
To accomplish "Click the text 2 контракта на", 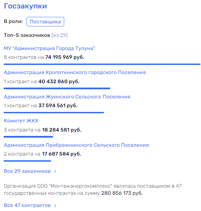I will point(22,154).
